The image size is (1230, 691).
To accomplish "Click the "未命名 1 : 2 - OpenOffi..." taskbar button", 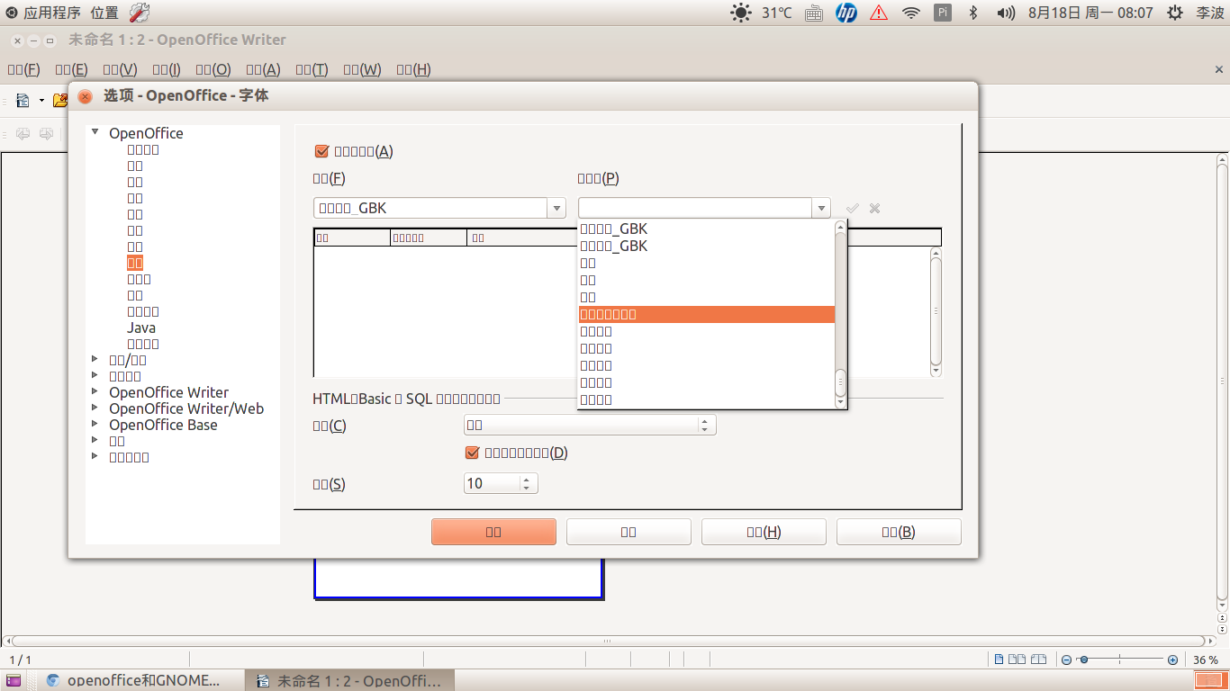I will 350,680.
